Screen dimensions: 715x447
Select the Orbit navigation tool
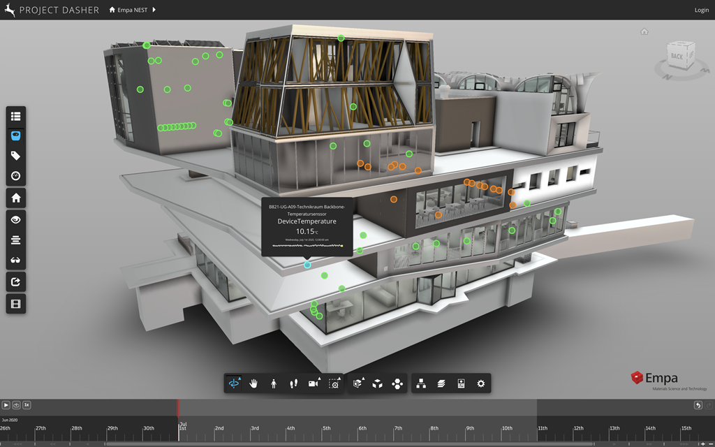[x=234, y=383]
